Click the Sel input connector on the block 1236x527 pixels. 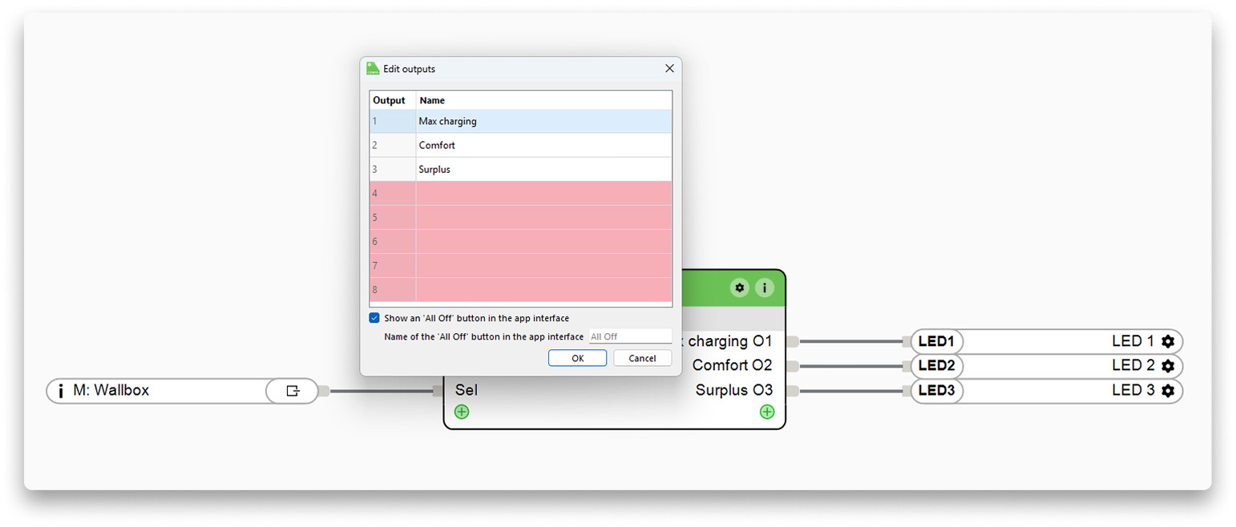coord(438,391)
